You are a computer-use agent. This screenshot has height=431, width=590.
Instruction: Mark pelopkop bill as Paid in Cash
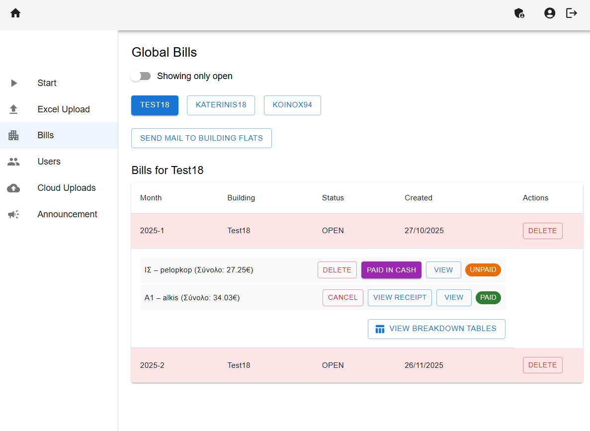(x=391, y=270)
